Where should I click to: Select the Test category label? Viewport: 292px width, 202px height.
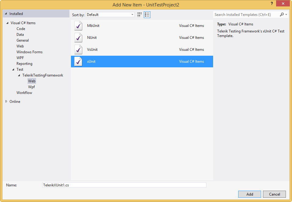[x=20, y=69]
